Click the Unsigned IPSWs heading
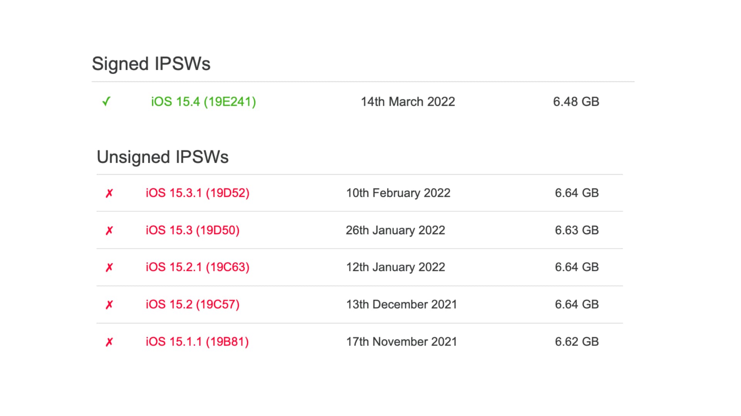 162,157
